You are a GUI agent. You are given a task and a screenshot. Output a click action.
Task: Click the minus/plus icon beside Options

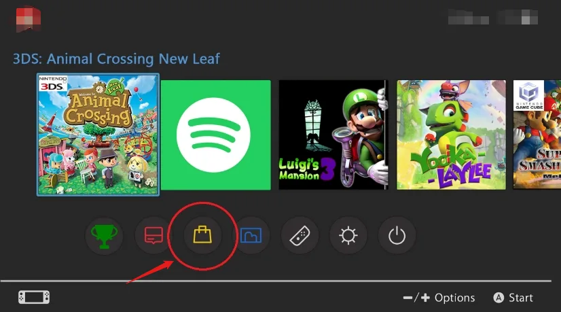(x=416, y=298)
